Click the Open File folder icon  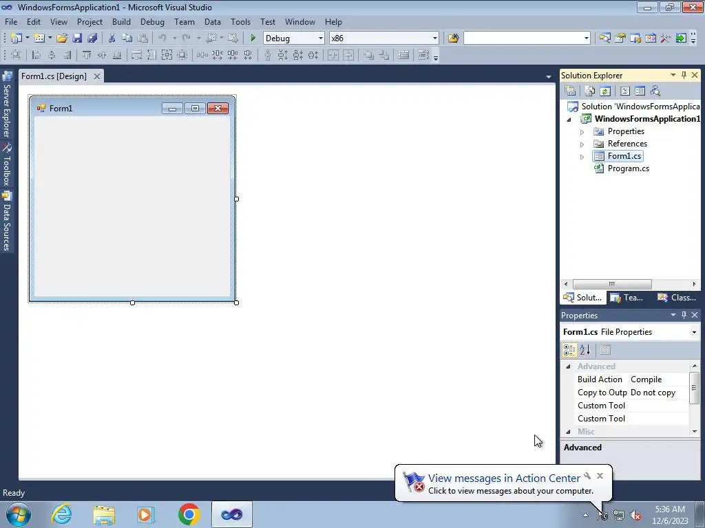(61, 38)
